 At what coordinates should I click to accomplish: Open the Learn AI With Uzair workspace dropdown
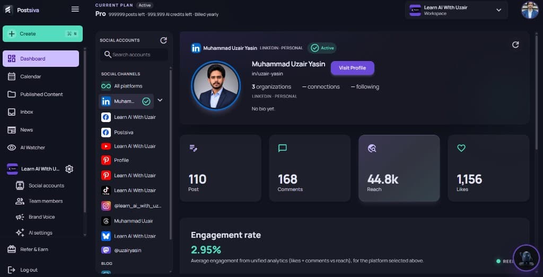tap(457, 10)
